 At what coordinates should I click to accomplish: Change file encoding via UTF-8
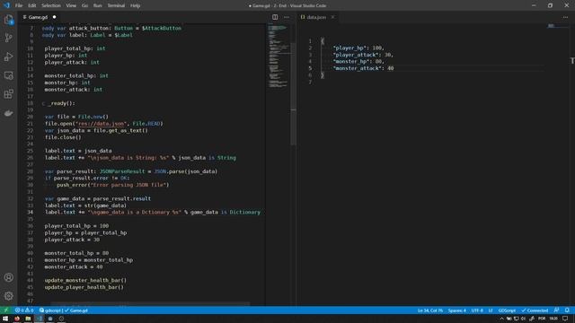(477, 310)
